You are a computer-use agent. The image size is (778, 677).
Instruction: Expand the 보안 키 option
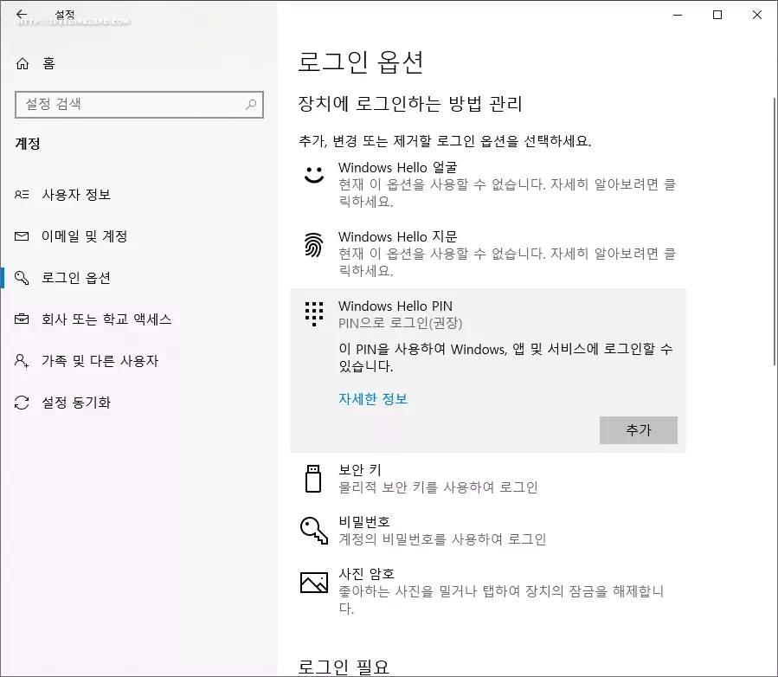[488, 479]
